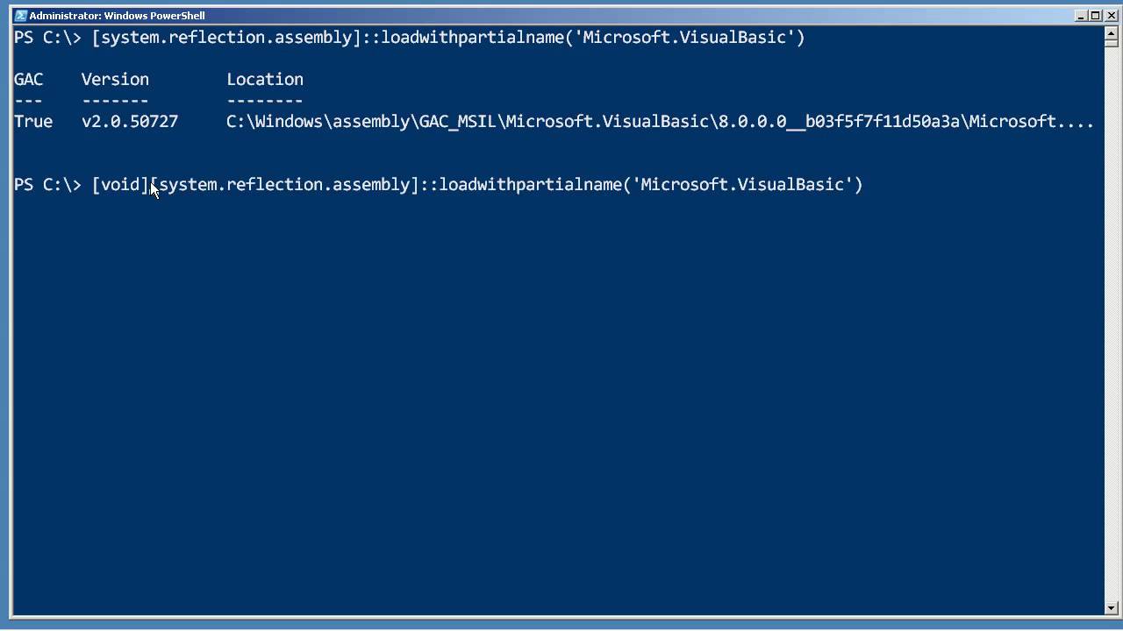Click the 'True' value under GAC

tap(33, 121)
